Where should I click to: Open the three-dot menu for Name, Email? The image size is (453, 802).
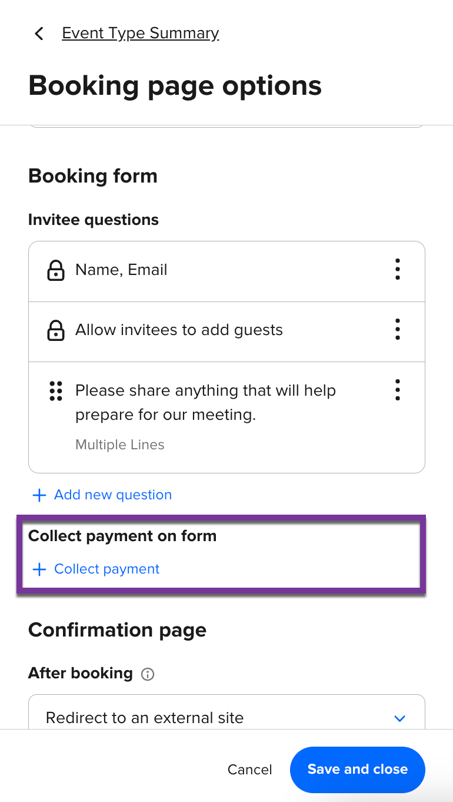coord(398,270)
